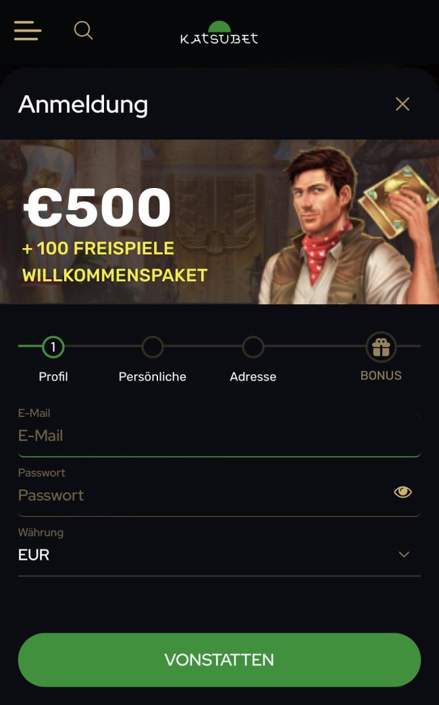Toggle password visibility eye icon

point(403,492)
